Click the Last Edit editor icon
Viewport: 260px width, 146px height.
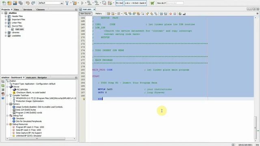(x=108, y=14)
